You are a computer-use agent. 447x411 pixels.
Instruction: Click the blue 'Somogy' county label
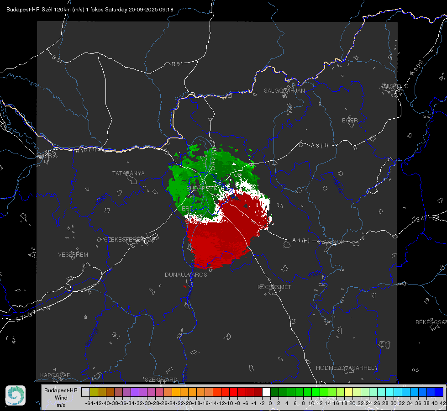pos(92,337)
